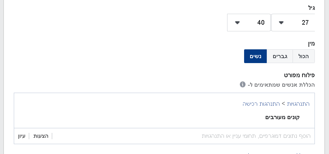Select הכול gender option

pyautogui.click(x=304, y=56)
